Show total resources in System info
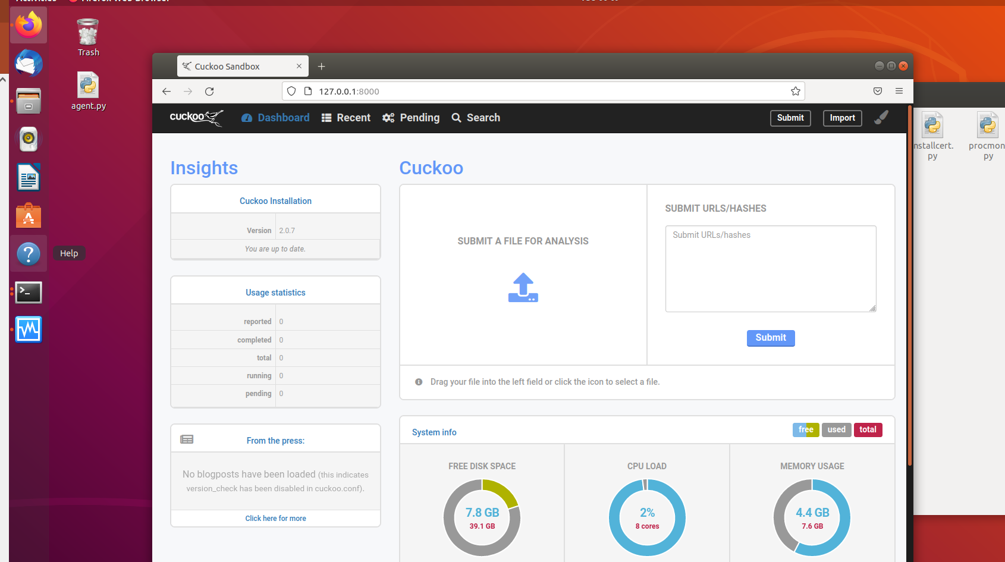 click(868, 429)
